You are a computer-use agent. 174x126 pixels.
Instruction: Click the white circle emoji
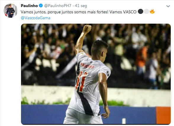(146, 12)
